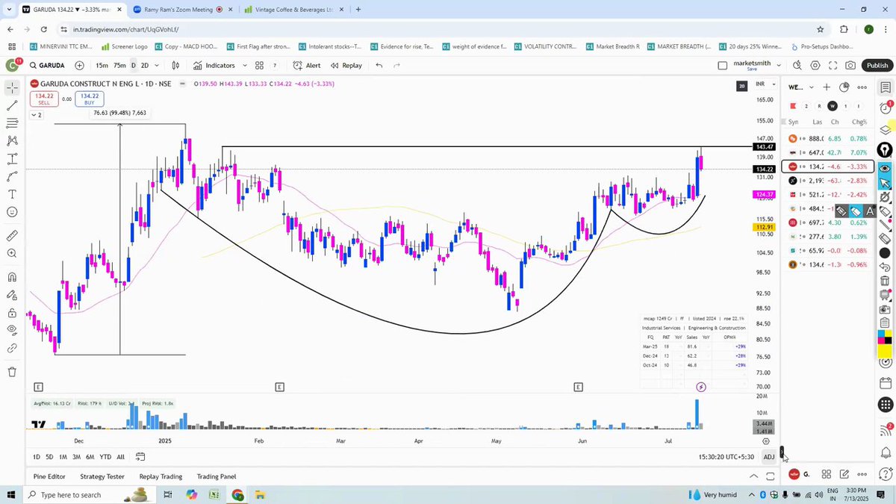Select the W filter circle in watchlist
The width and height of the screenshot is (896, 504).
(833, 106)
